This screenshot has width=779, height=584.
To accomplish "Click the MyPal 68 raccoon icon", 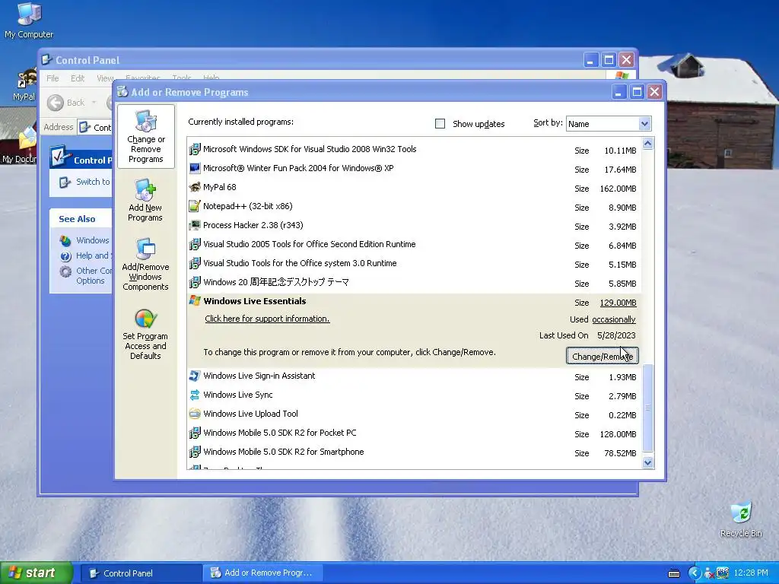I will (x=195, y=187).
